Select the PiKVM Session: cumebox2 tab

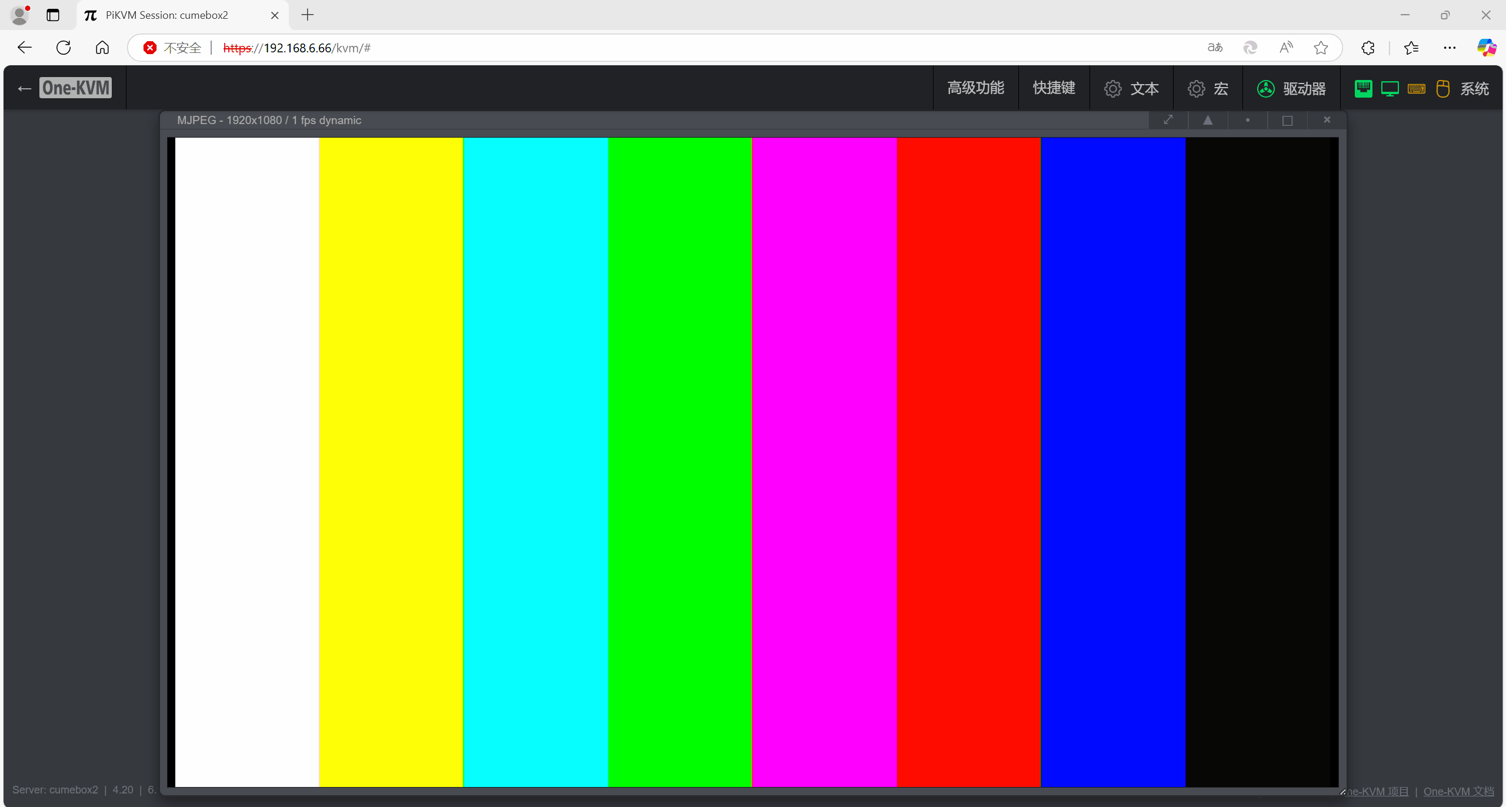pos(182,15)
